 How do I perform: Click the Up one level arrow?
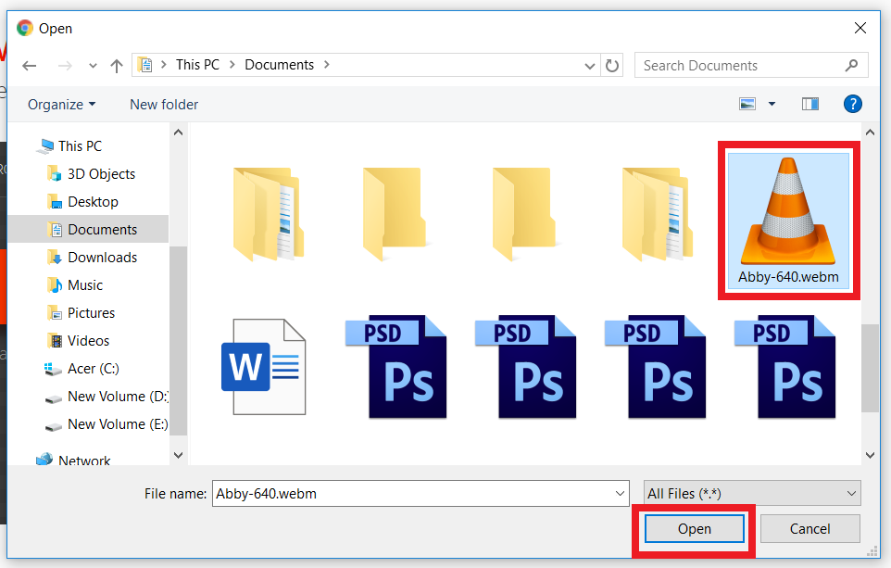click(117, 66)
